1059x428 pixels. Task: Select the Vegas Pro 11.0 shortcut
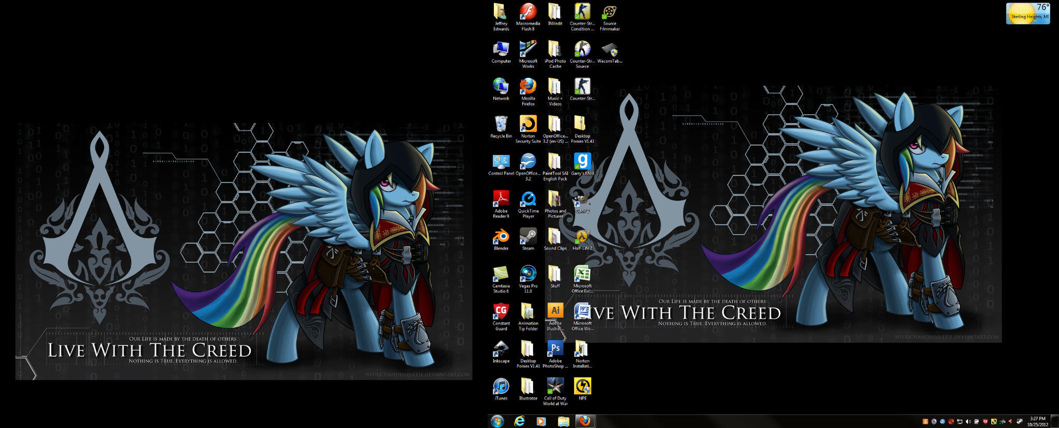pos(528,280)
